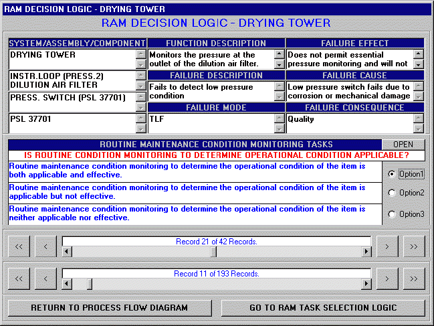Click up arrow in INSTR.LOOP field
The width and height of the screenshot is (434, 326).
click(141, 76)
